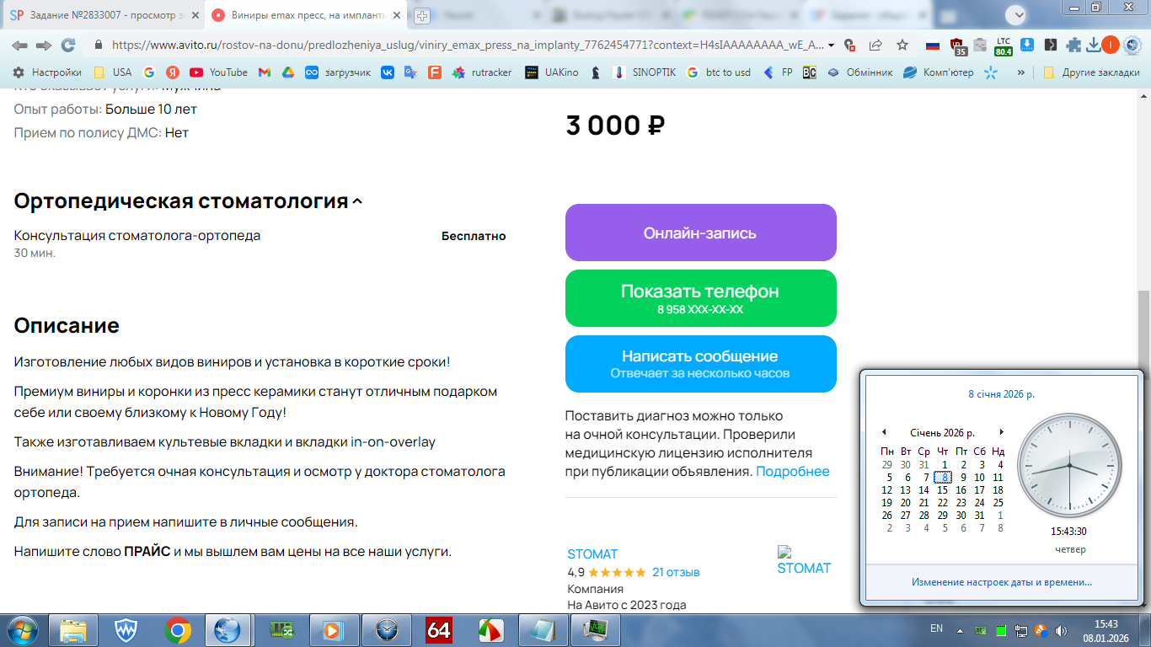This screenshot has width=1151, height=647.
Task: Open Windows Start menu
Action: [x=21, y=629]
